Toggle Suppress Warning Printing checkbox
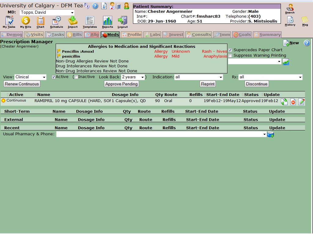 click(x=230, y=55)
